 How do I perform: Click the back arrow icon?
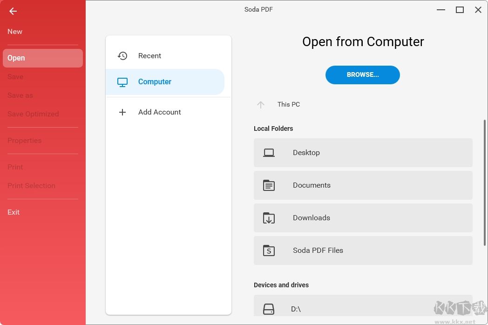[x=13, y=11]
